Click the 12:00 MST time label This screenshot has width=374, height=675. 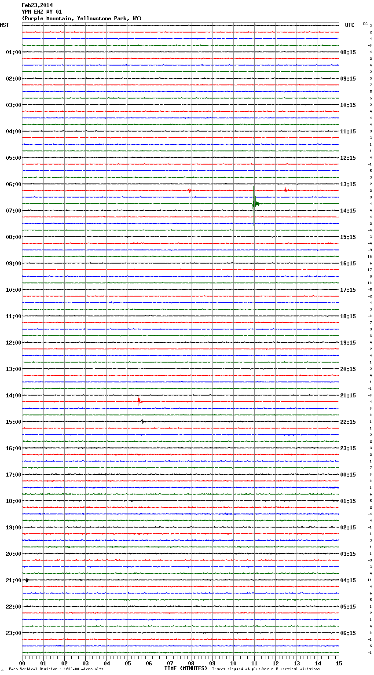pyautogui.click(x=14, y=343)
